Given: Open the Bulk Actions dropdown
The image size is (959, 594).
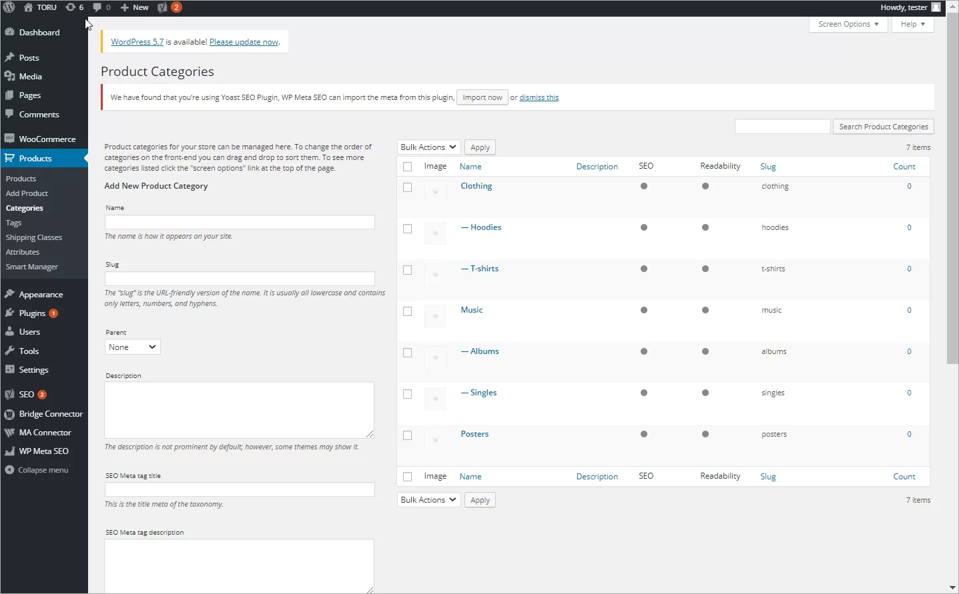Looking at the screenshot, I should click(428, 147).
